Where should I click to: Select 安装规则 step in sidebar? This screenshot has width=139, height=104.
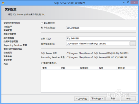(x=8, y=53)
